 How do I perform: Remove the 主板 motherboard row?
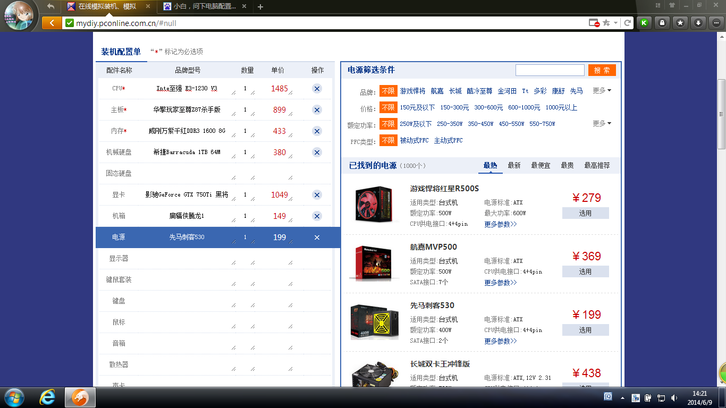tap(317, 110)
